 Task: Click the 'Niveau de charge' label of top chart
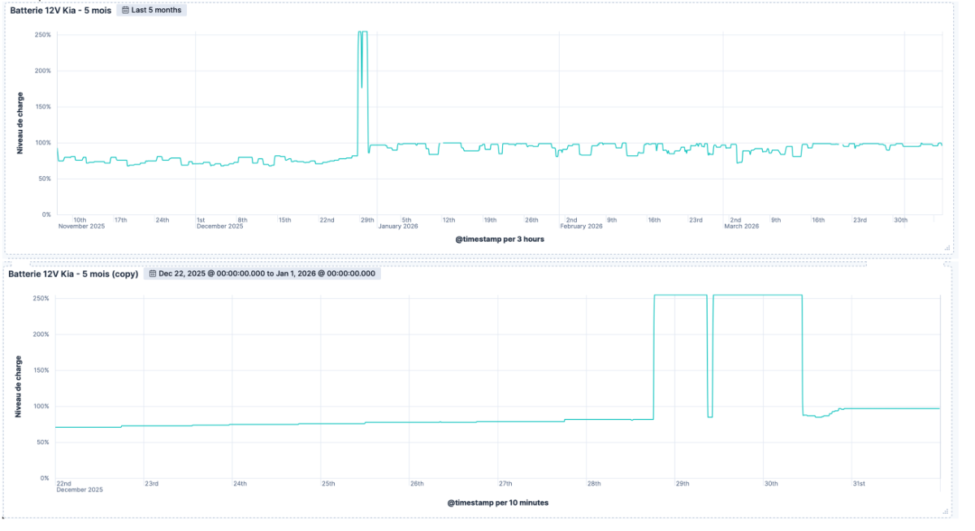pyautogui.click(x=20, y=123)
